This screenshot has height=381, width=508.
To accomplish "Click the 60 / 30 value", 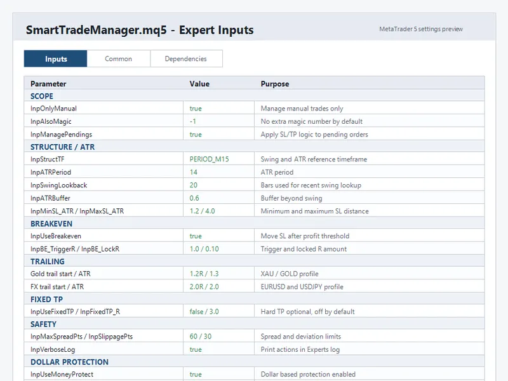I will pyautogui.click(x=201, y=337).
